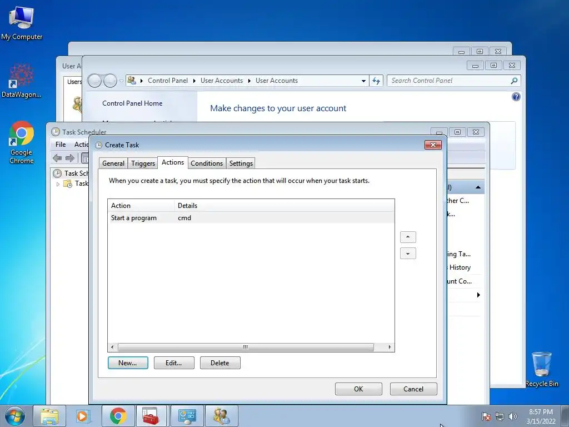Click Task Scheduler back arrow toolbar icon

point(57,158)
